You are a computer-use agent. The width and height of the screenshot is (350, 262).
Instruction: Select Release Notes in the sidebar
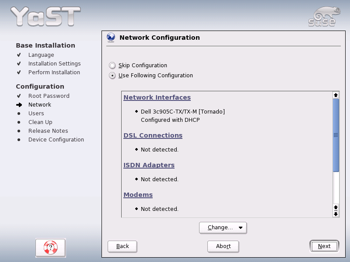tap(48, 131)
